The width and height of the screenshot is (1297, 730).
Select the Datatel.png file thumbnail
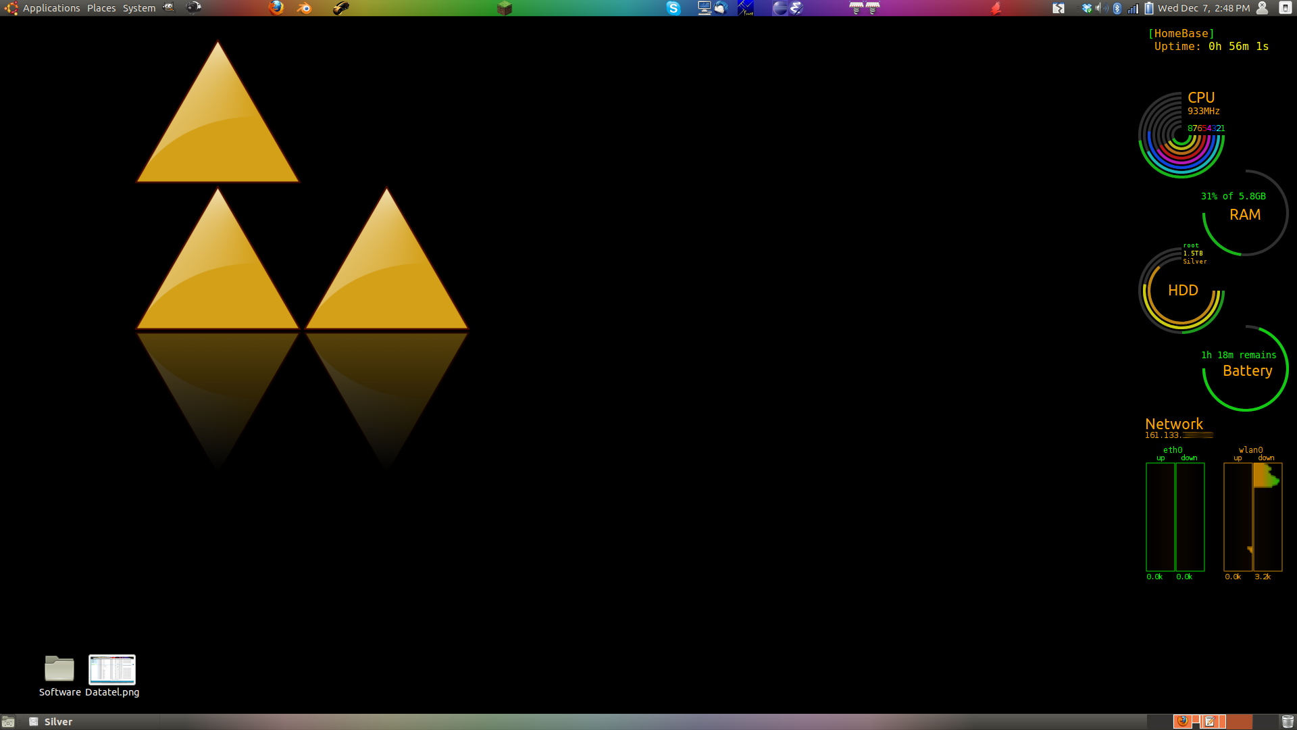(112, 669)
